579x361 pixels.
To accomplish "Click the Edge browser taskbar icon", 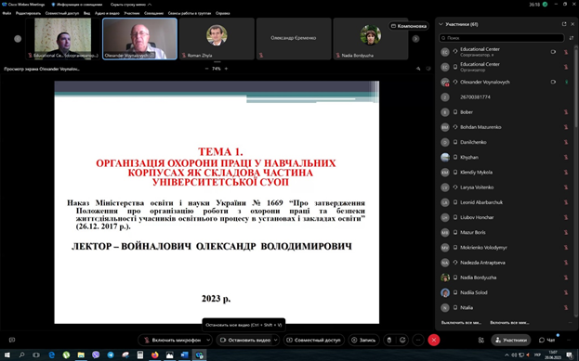I will pyautogui.click(x=51, y=355).
